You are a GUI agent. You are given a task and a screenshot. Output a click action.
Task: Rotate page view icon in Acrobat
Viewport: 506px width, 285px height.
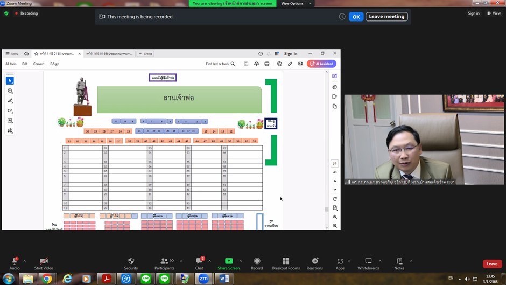[335, 199]
